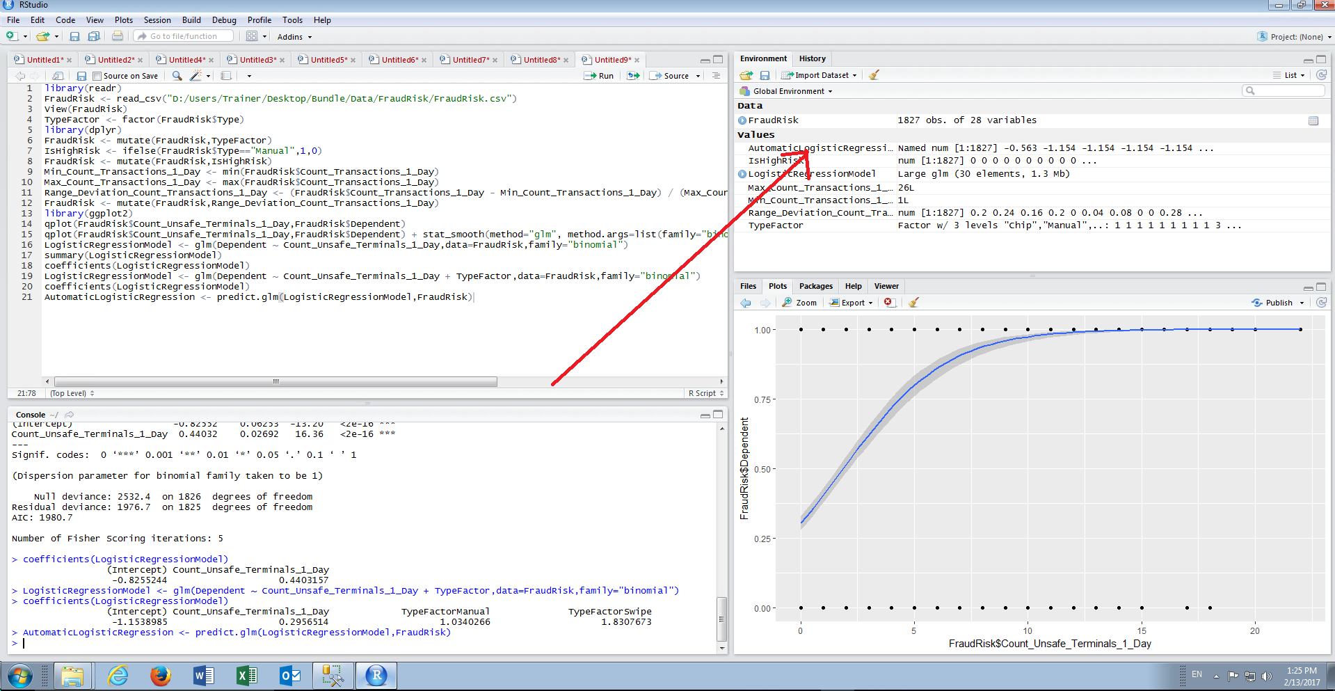Open the Import Dataset dropdown
This screenshot has width=1335, height=691.
819,75
